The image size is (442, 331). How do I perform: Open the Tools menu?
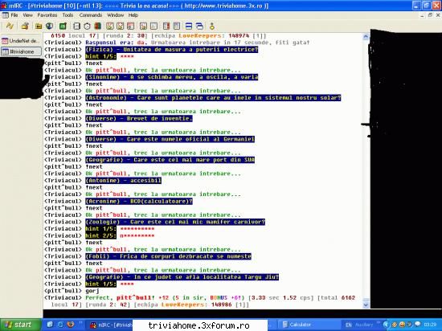pos(68,15)
